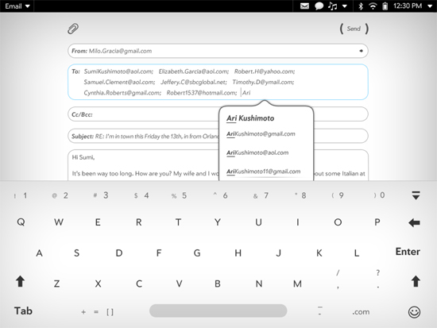Expand the notifications dropdown arrow beside music icon

click(x=345, y=6)
